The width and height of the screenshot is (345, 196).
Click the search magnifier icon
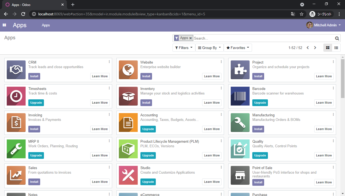coord(337,38)
